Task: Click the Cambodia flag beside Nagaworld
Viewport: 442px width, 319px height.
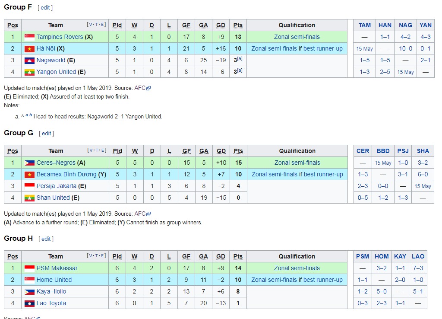Action: [x=29, y=61]
